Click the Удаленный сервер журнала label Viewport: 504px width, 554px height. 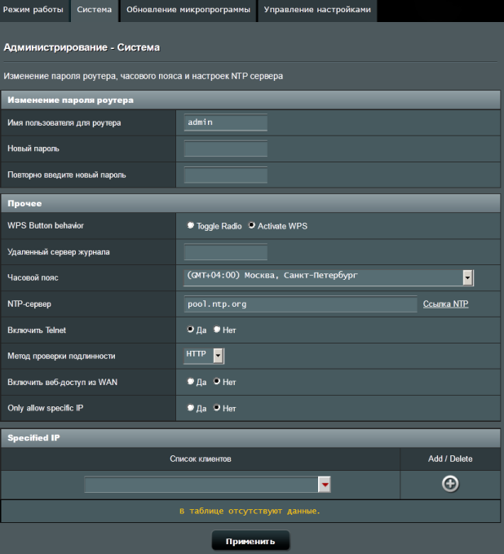59,252
